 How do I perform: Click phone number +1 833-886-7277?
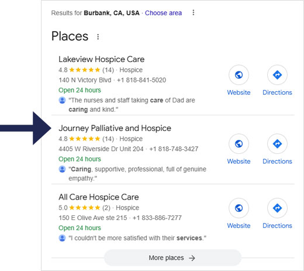(157, 218)
